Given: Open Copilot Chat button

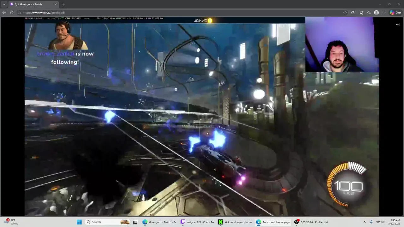Looking at the screenshot, I should (x=395, y=13).
